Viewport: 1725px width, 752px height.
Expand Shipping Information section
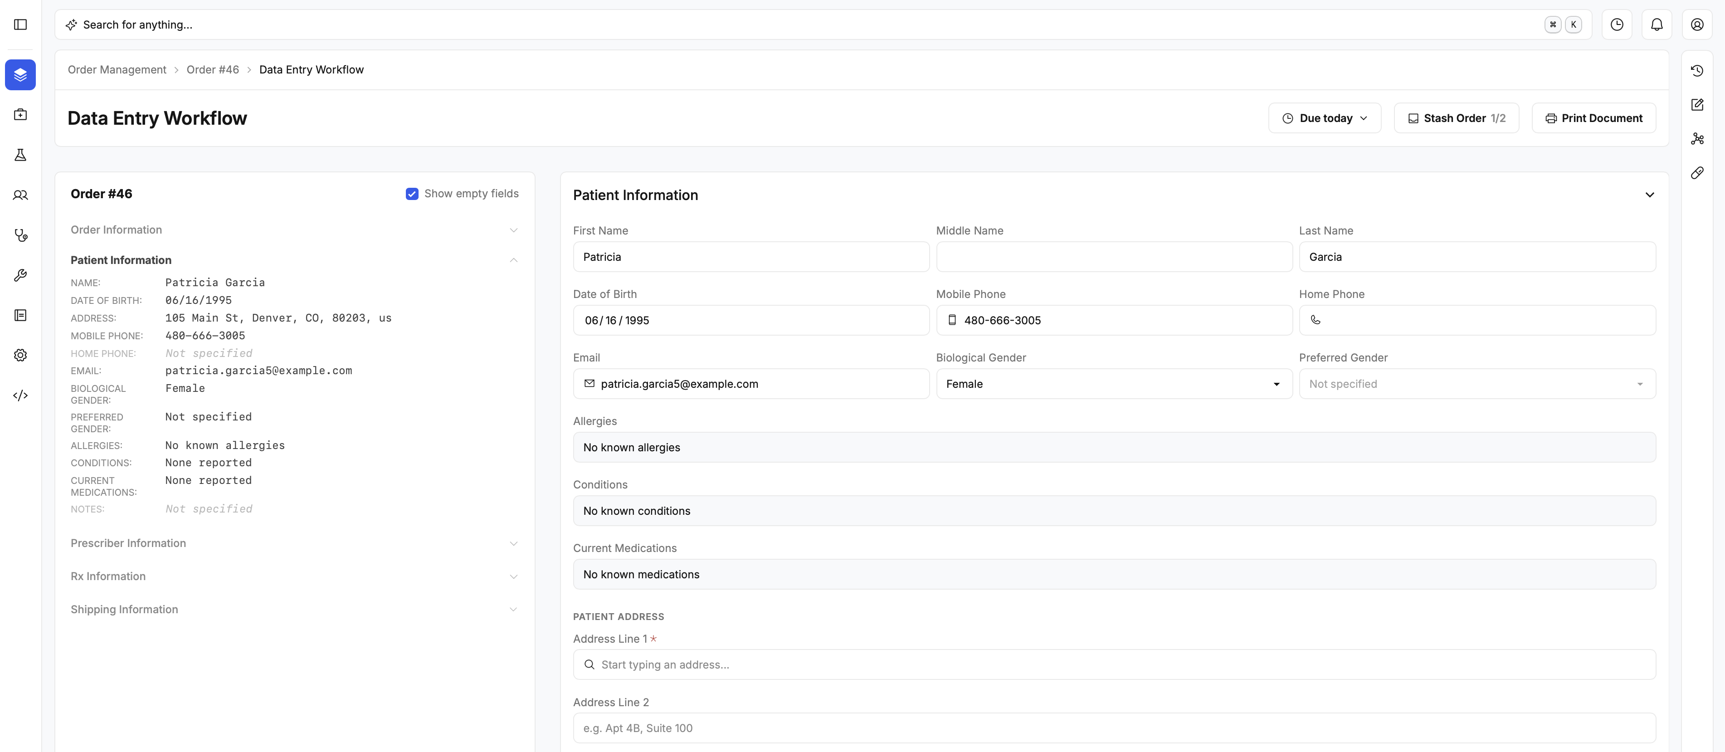(x=294, y=610)
